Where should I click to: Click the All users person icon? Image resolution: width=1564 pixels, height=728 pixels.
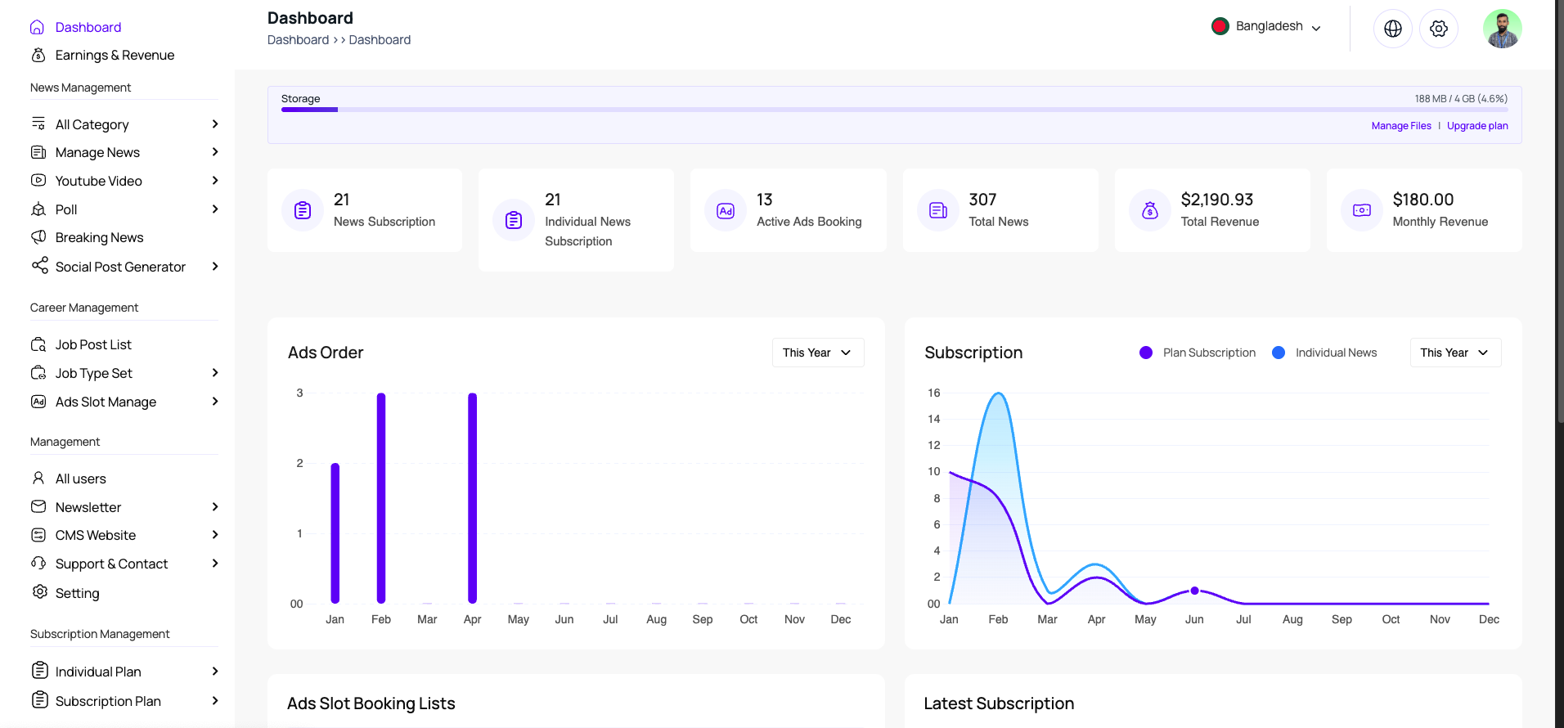click(x=38, y=478)
